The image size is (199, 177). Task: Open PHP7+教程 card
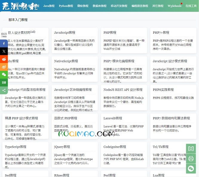click(x=173, y=41)
